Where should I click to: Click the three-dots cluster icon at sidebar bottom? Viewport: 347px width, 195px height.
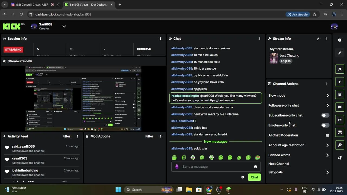tap(340, 158)
